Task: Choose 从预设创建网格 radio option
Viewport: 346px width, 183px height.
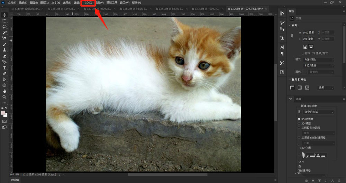Action: coord(299,128)
